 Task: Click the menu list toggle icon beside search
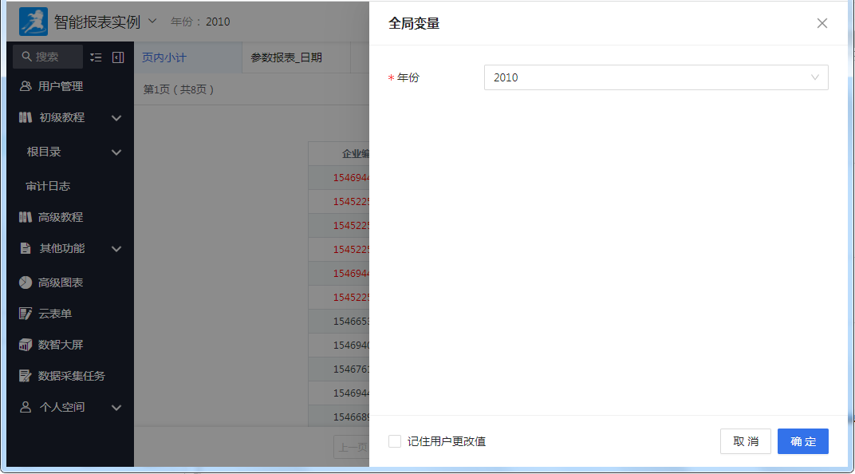tap(97, 57)
